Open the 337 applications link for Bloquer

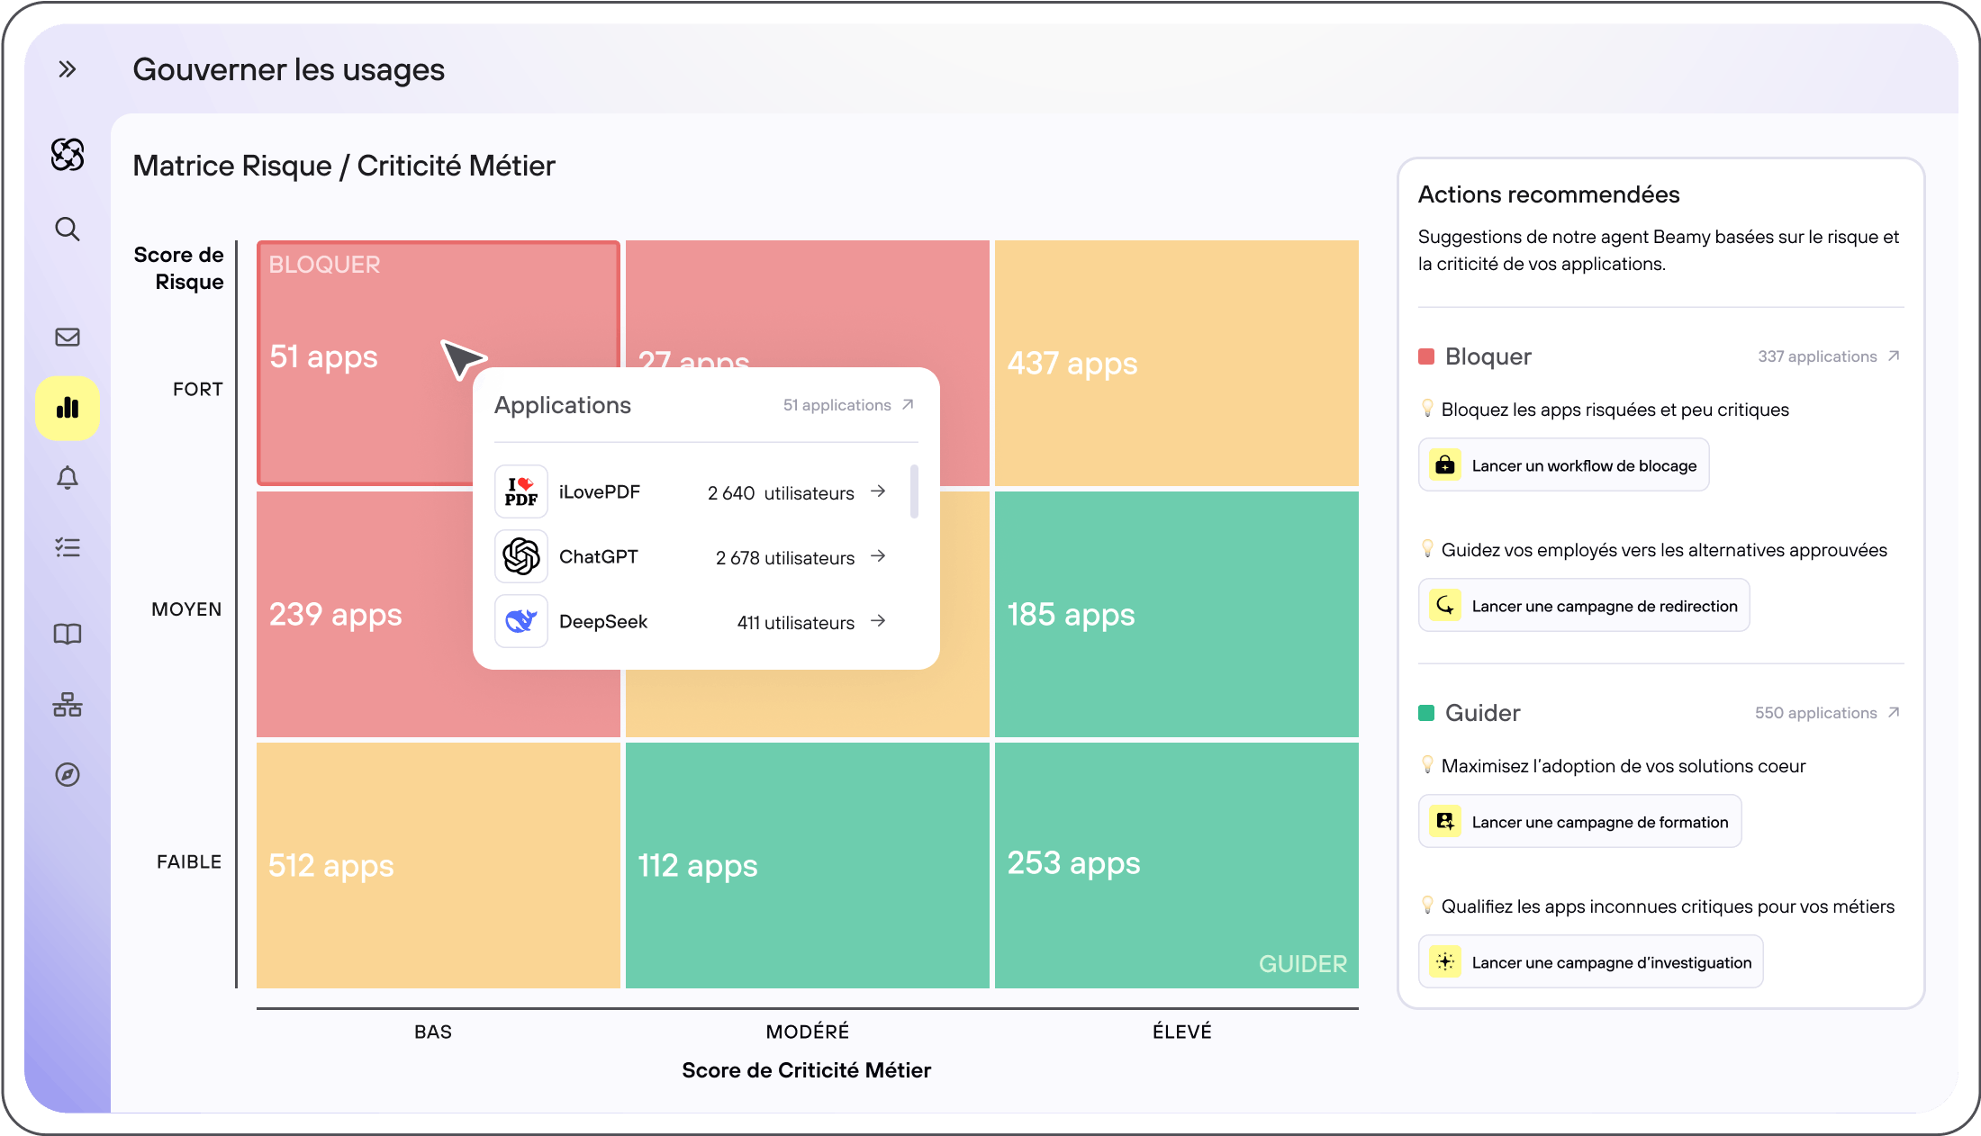click(x=1828, y=356)
